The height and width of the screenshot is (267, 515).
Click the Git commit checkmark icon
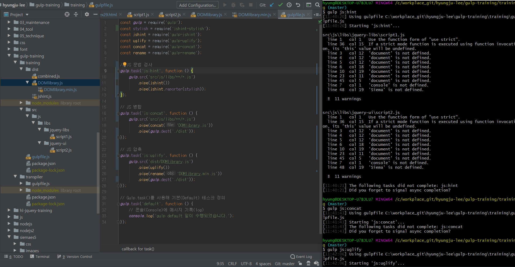point(281,5)
